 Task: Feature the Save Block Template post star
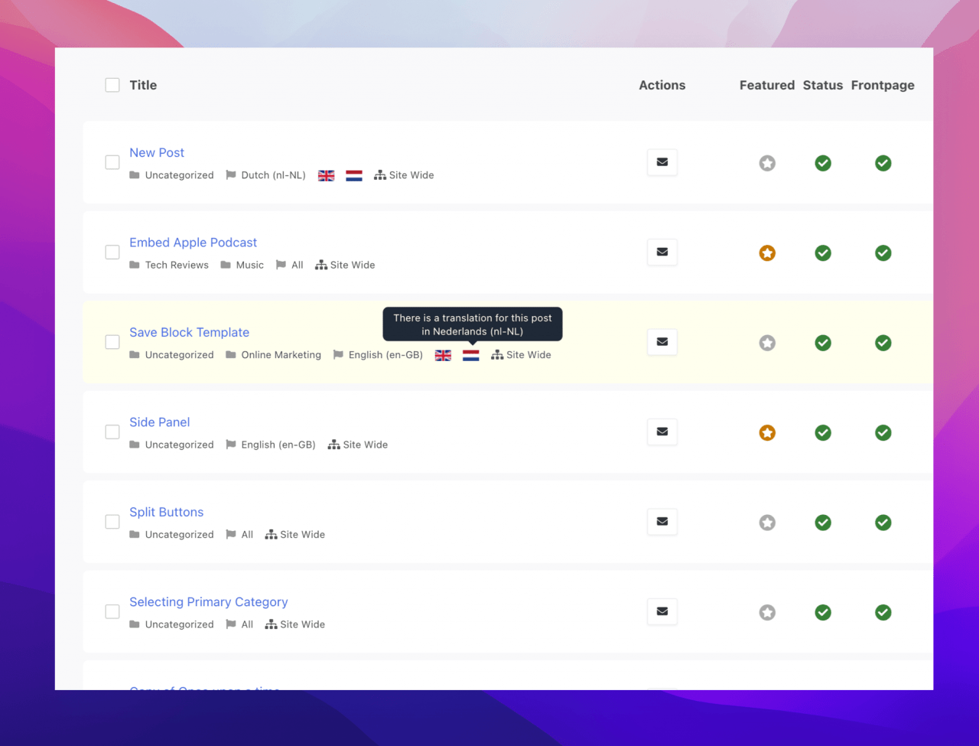(x=767, y=343)
